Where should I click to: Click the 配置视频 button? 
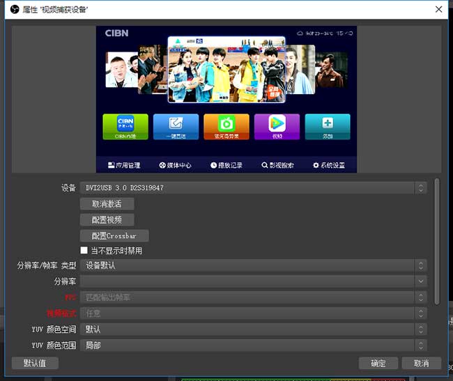click(107, 219)
